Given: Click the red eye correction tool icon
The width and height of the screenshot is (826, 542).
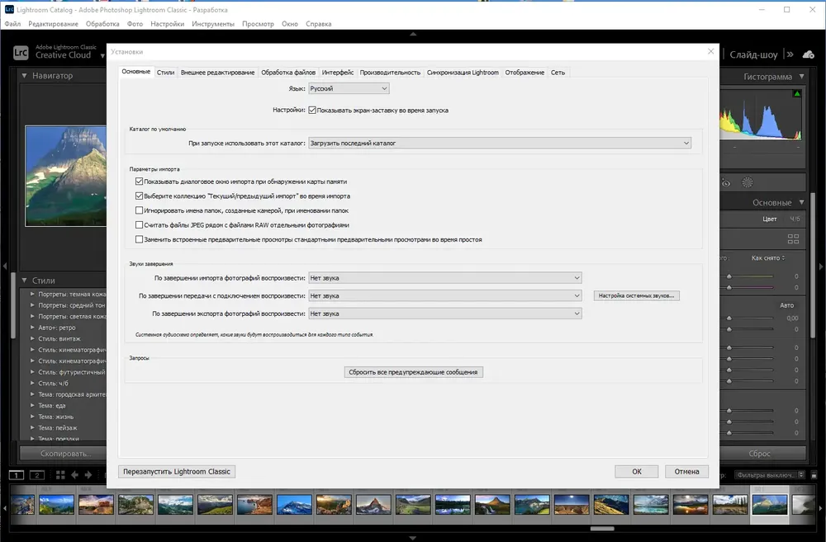Looking at the screenshot, I should (x=726, y=183).
